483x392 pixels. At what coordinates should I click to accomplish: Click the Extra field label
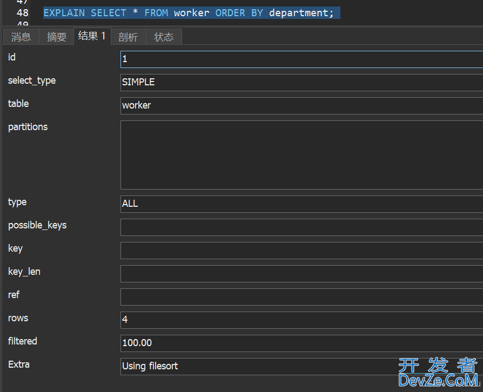[19, 364]
